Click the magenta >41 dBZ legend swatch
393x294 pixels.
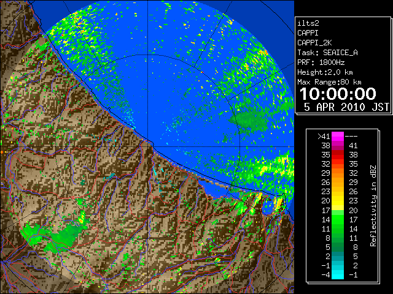click(338, 137)
